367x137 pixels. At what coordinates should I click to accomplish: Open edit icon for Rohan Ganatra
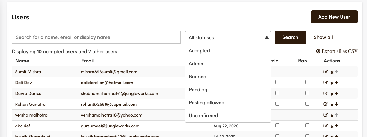(325, 104)
